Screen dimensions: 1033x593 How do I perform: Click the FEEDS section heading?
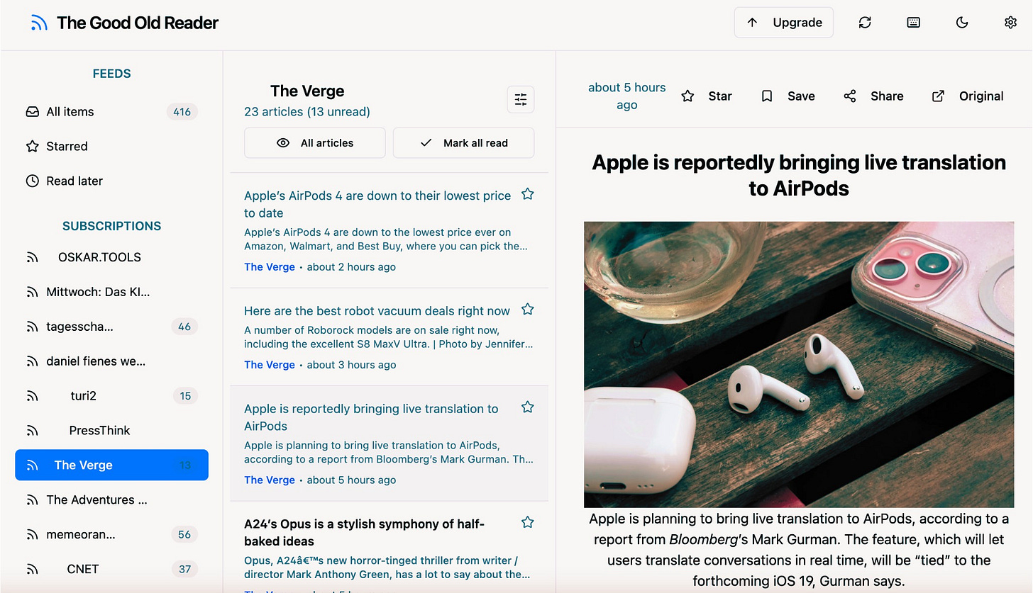[x=112, y=74]
